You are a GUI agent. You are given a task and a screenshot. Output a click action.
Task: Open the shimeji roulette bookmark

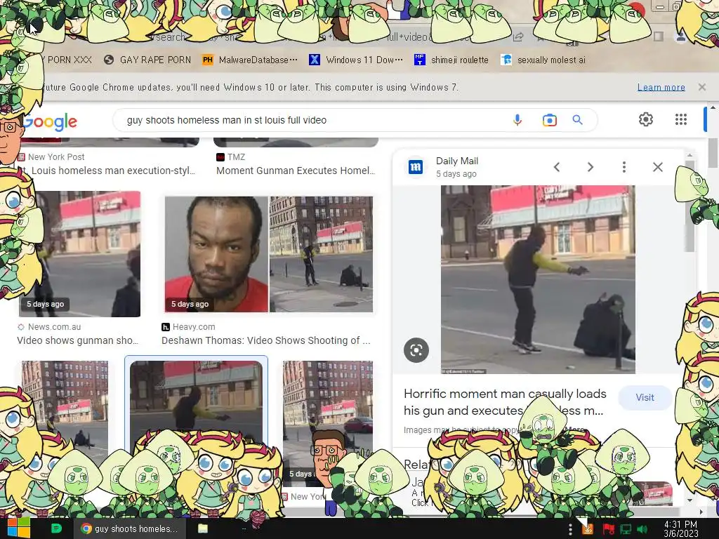(451, 60)
